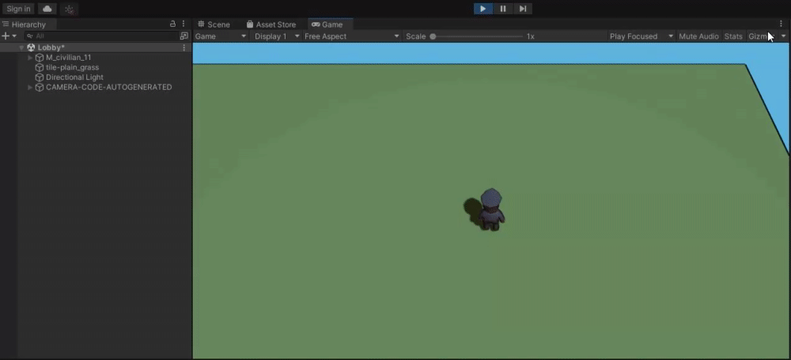Open the Lobby scene options menu
Screen dimensions: 791x360
coord(184,47)
